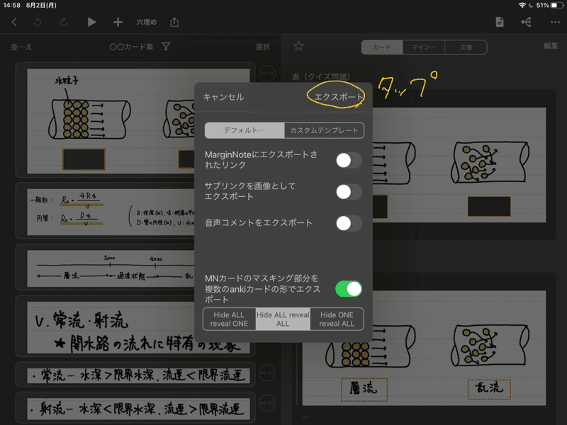Open the share sheet icon in the toolbar

click(x=174, y=22)
